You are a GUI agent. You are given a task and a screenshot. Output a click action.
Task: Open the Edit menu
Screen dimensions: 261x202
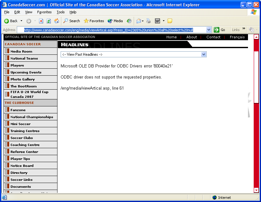17,12
